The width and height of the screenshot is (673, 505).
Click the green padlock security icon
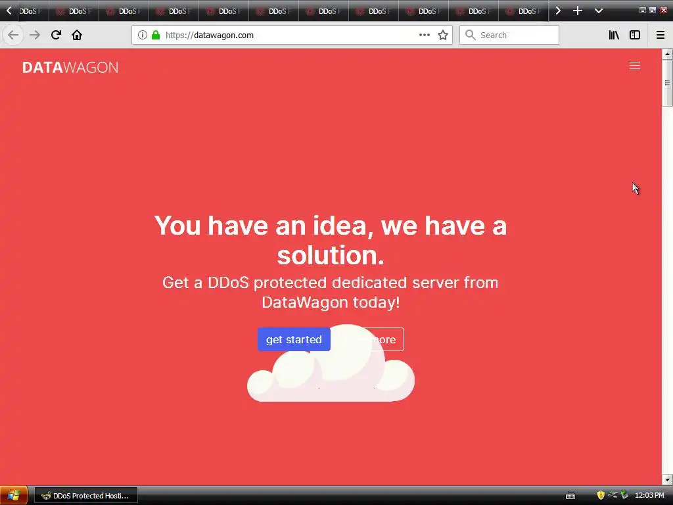click(156, 35)
